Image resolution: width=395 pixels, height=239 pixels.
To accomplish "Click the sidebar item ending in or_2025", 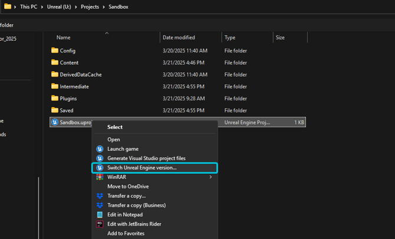I will pyautogui.click(x=8, y=39).
